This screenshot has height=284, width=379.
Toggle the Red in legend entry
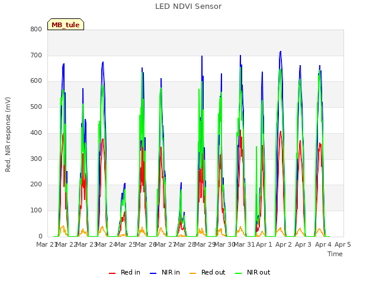124,272
